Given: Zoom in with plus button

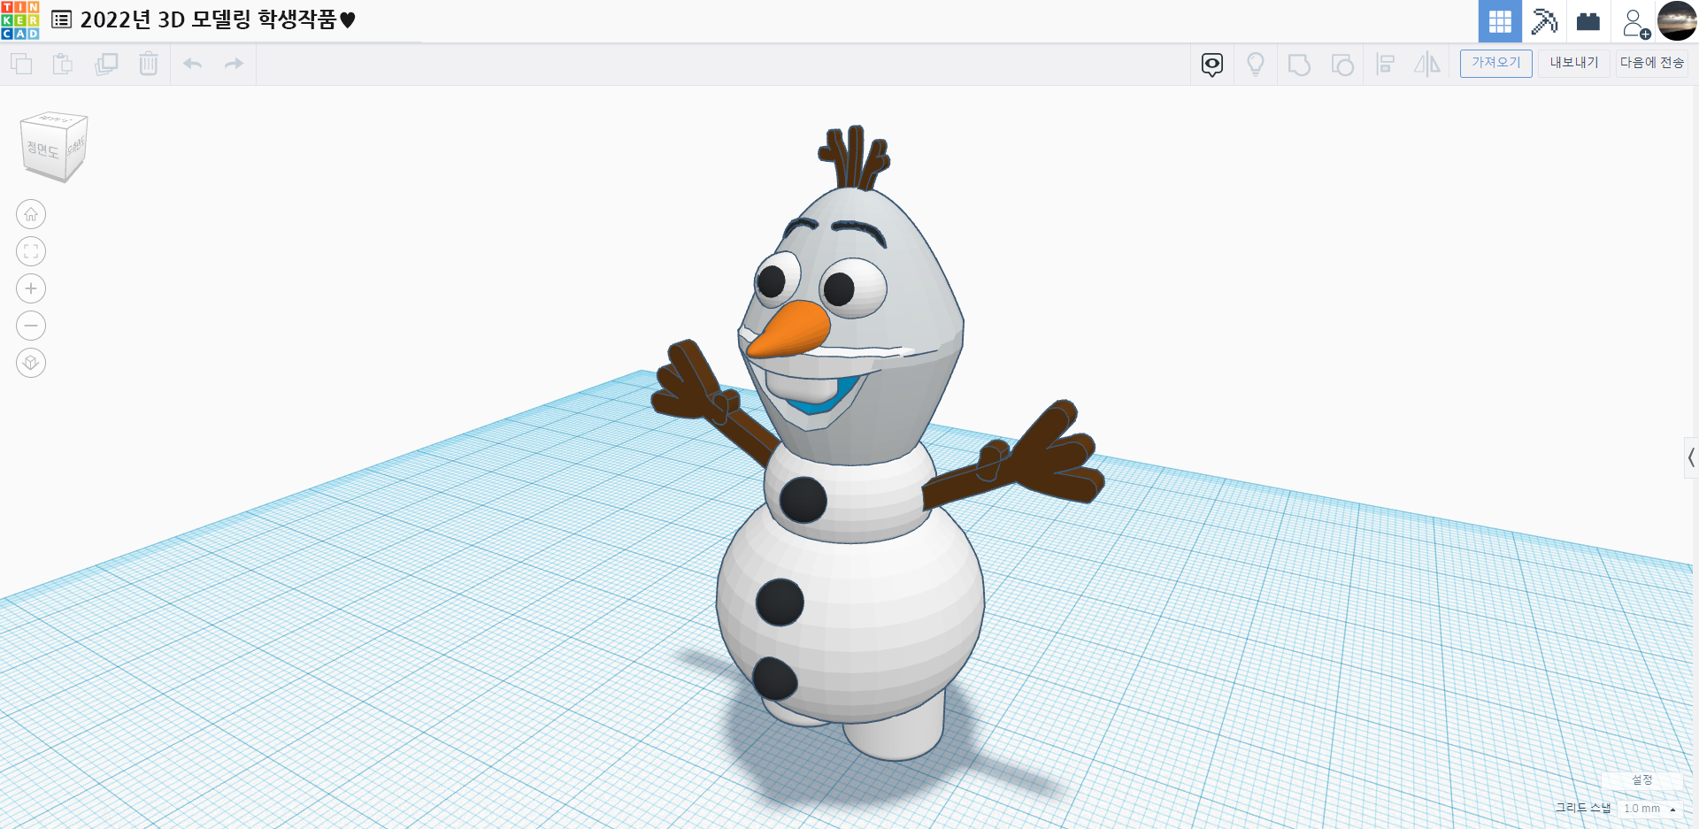Looking at the screenshot, I should pyautogui.click(x=31, y=288).
